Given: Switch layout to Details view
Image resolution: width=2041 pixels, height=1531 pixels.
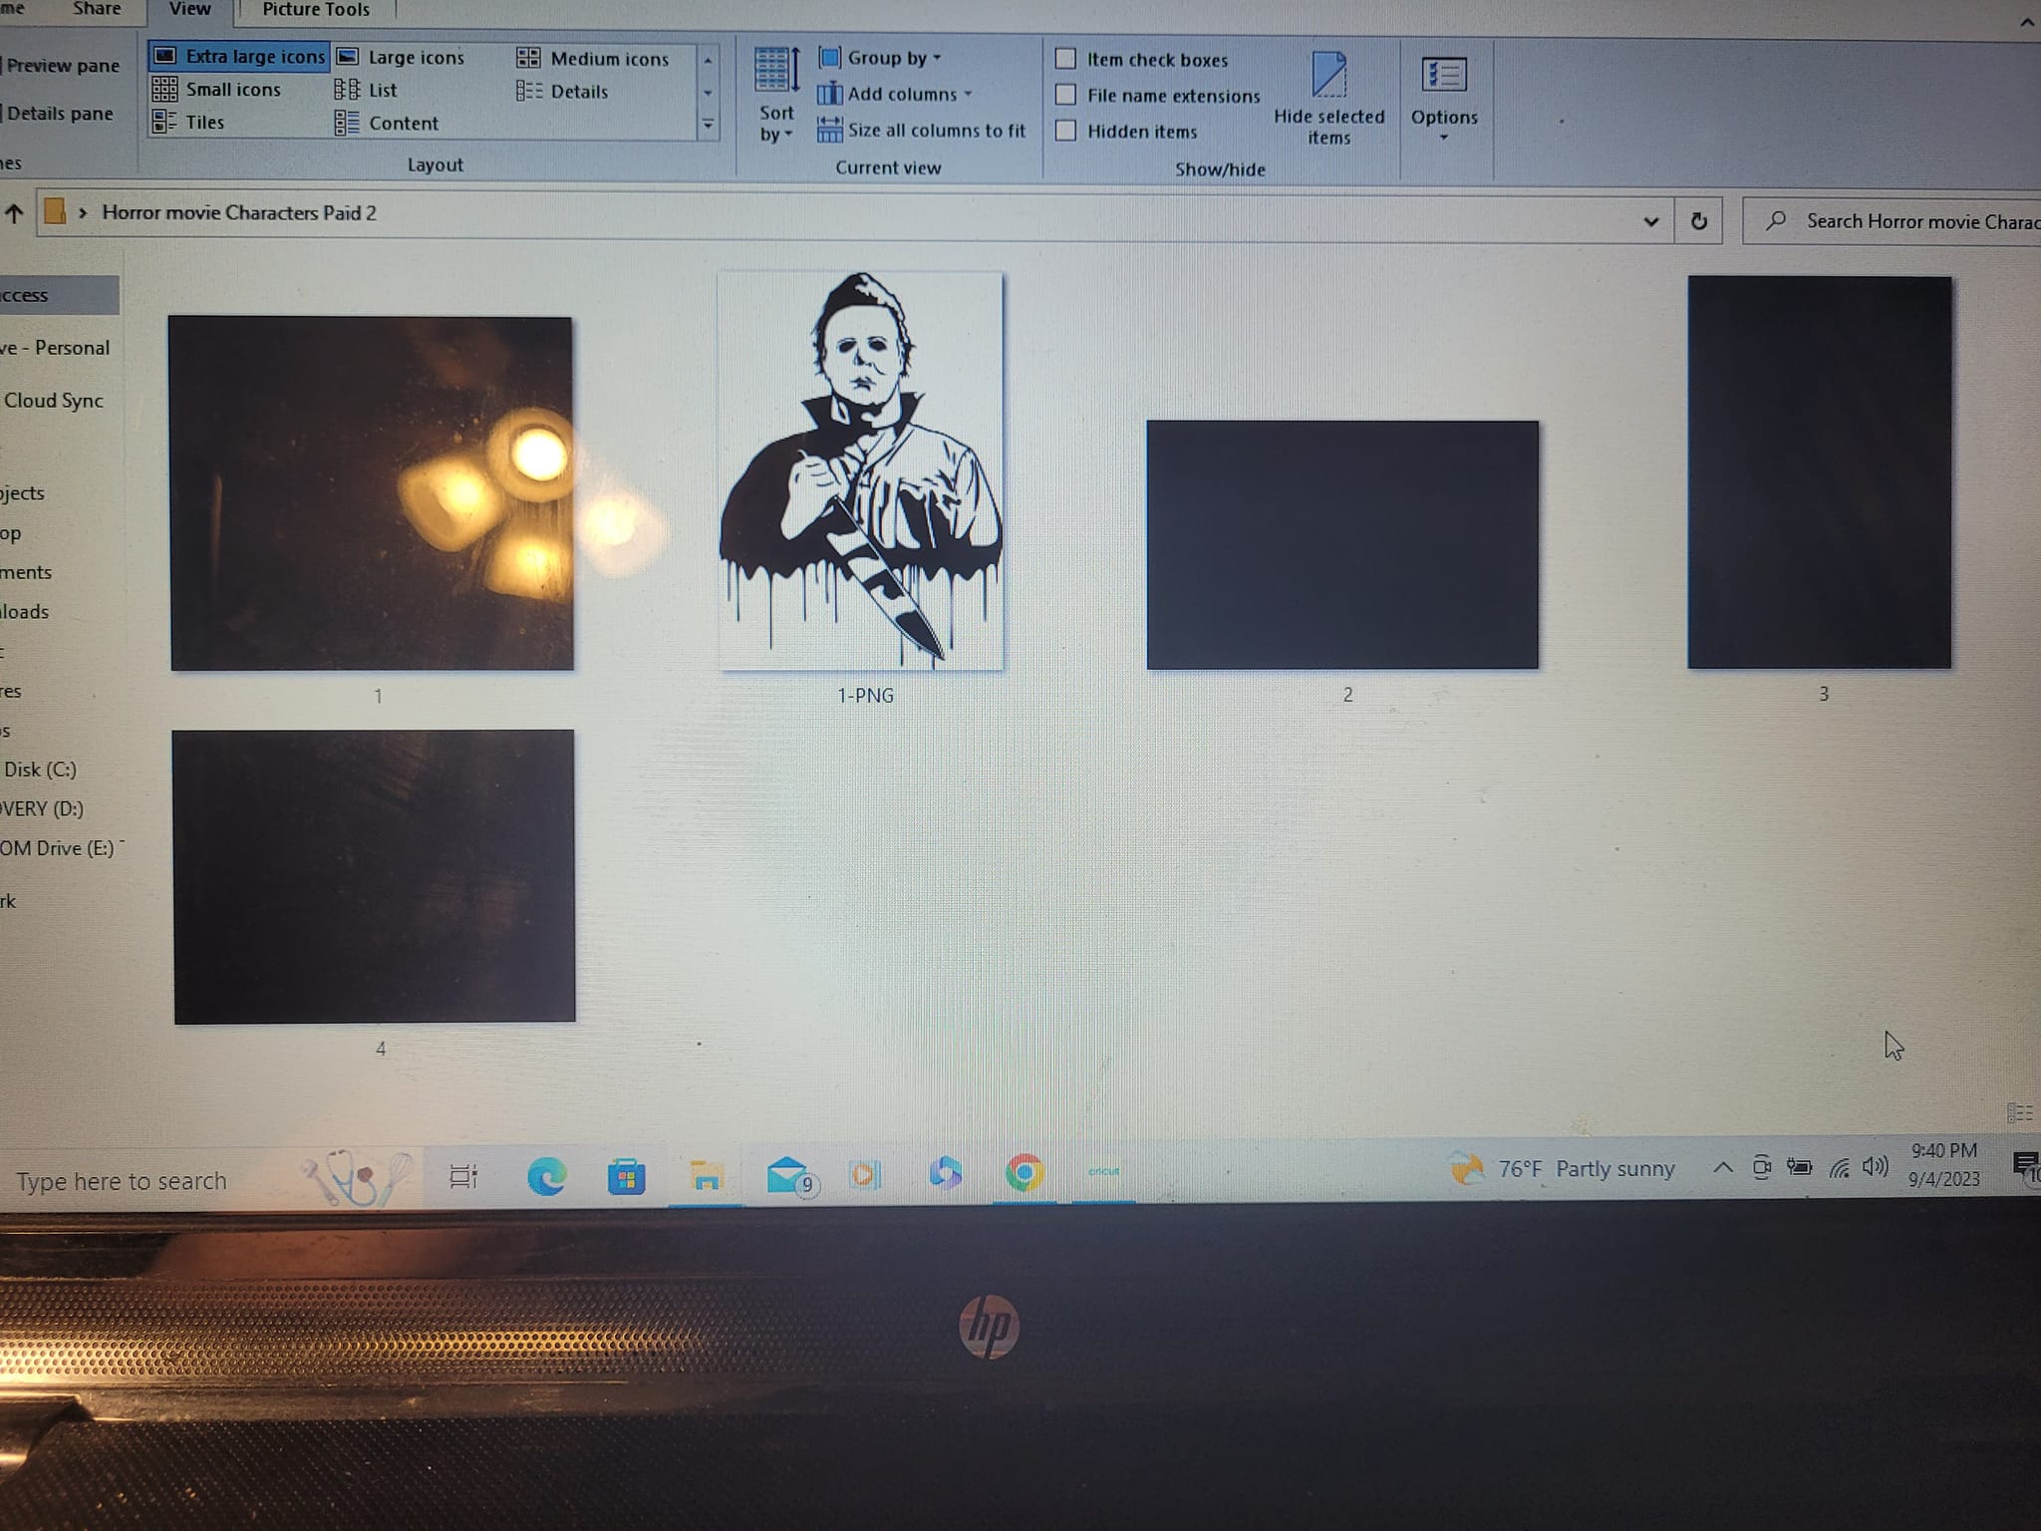Looking at the screenshot, I should point(562,92).
